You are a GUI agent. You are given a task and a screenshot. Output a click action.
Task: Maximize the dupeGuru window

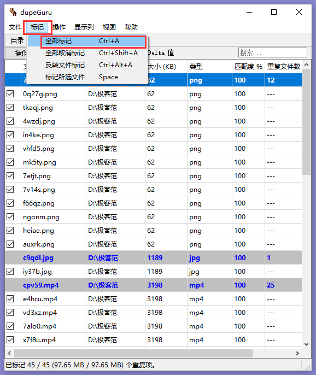tap(274, 12)
